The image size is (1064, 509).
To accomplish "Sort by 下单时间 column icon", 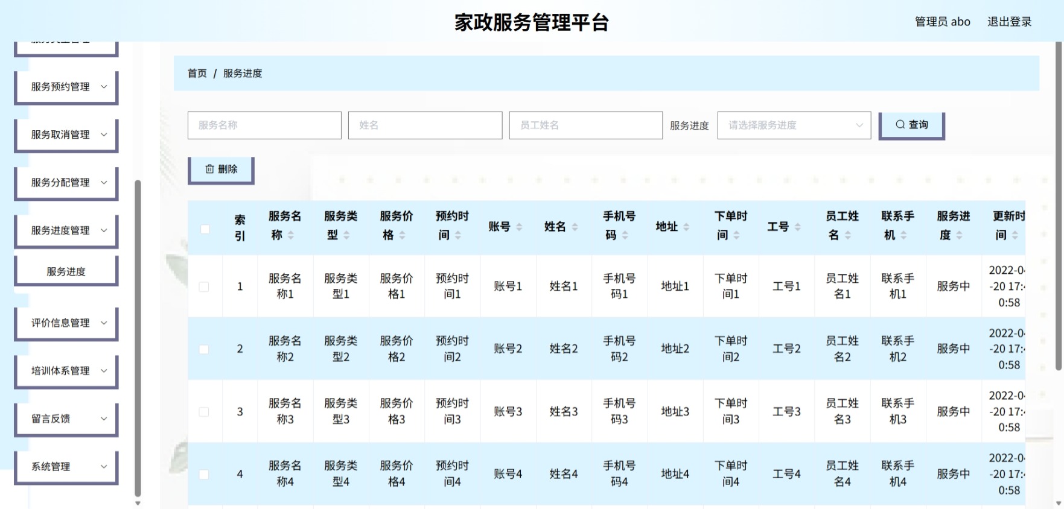I will tap(736, 235).
